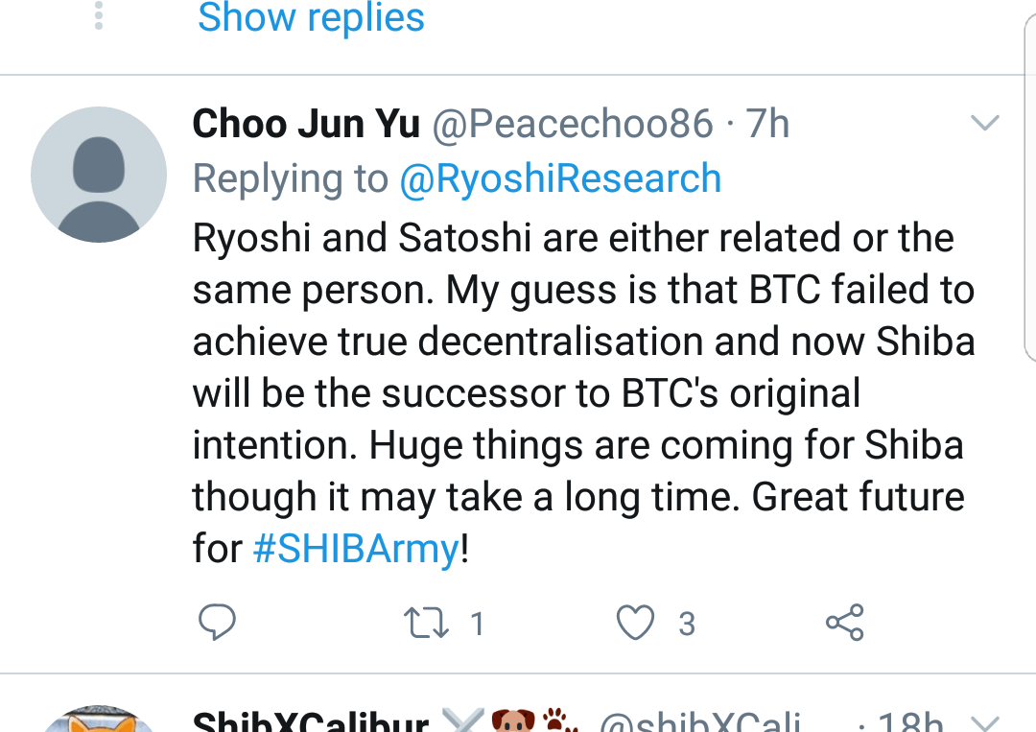Open Choo Jun Yu's profile picture
The width and height of the screenshot is (1036, 732).
pyautogui.click(x=99, y=175)
